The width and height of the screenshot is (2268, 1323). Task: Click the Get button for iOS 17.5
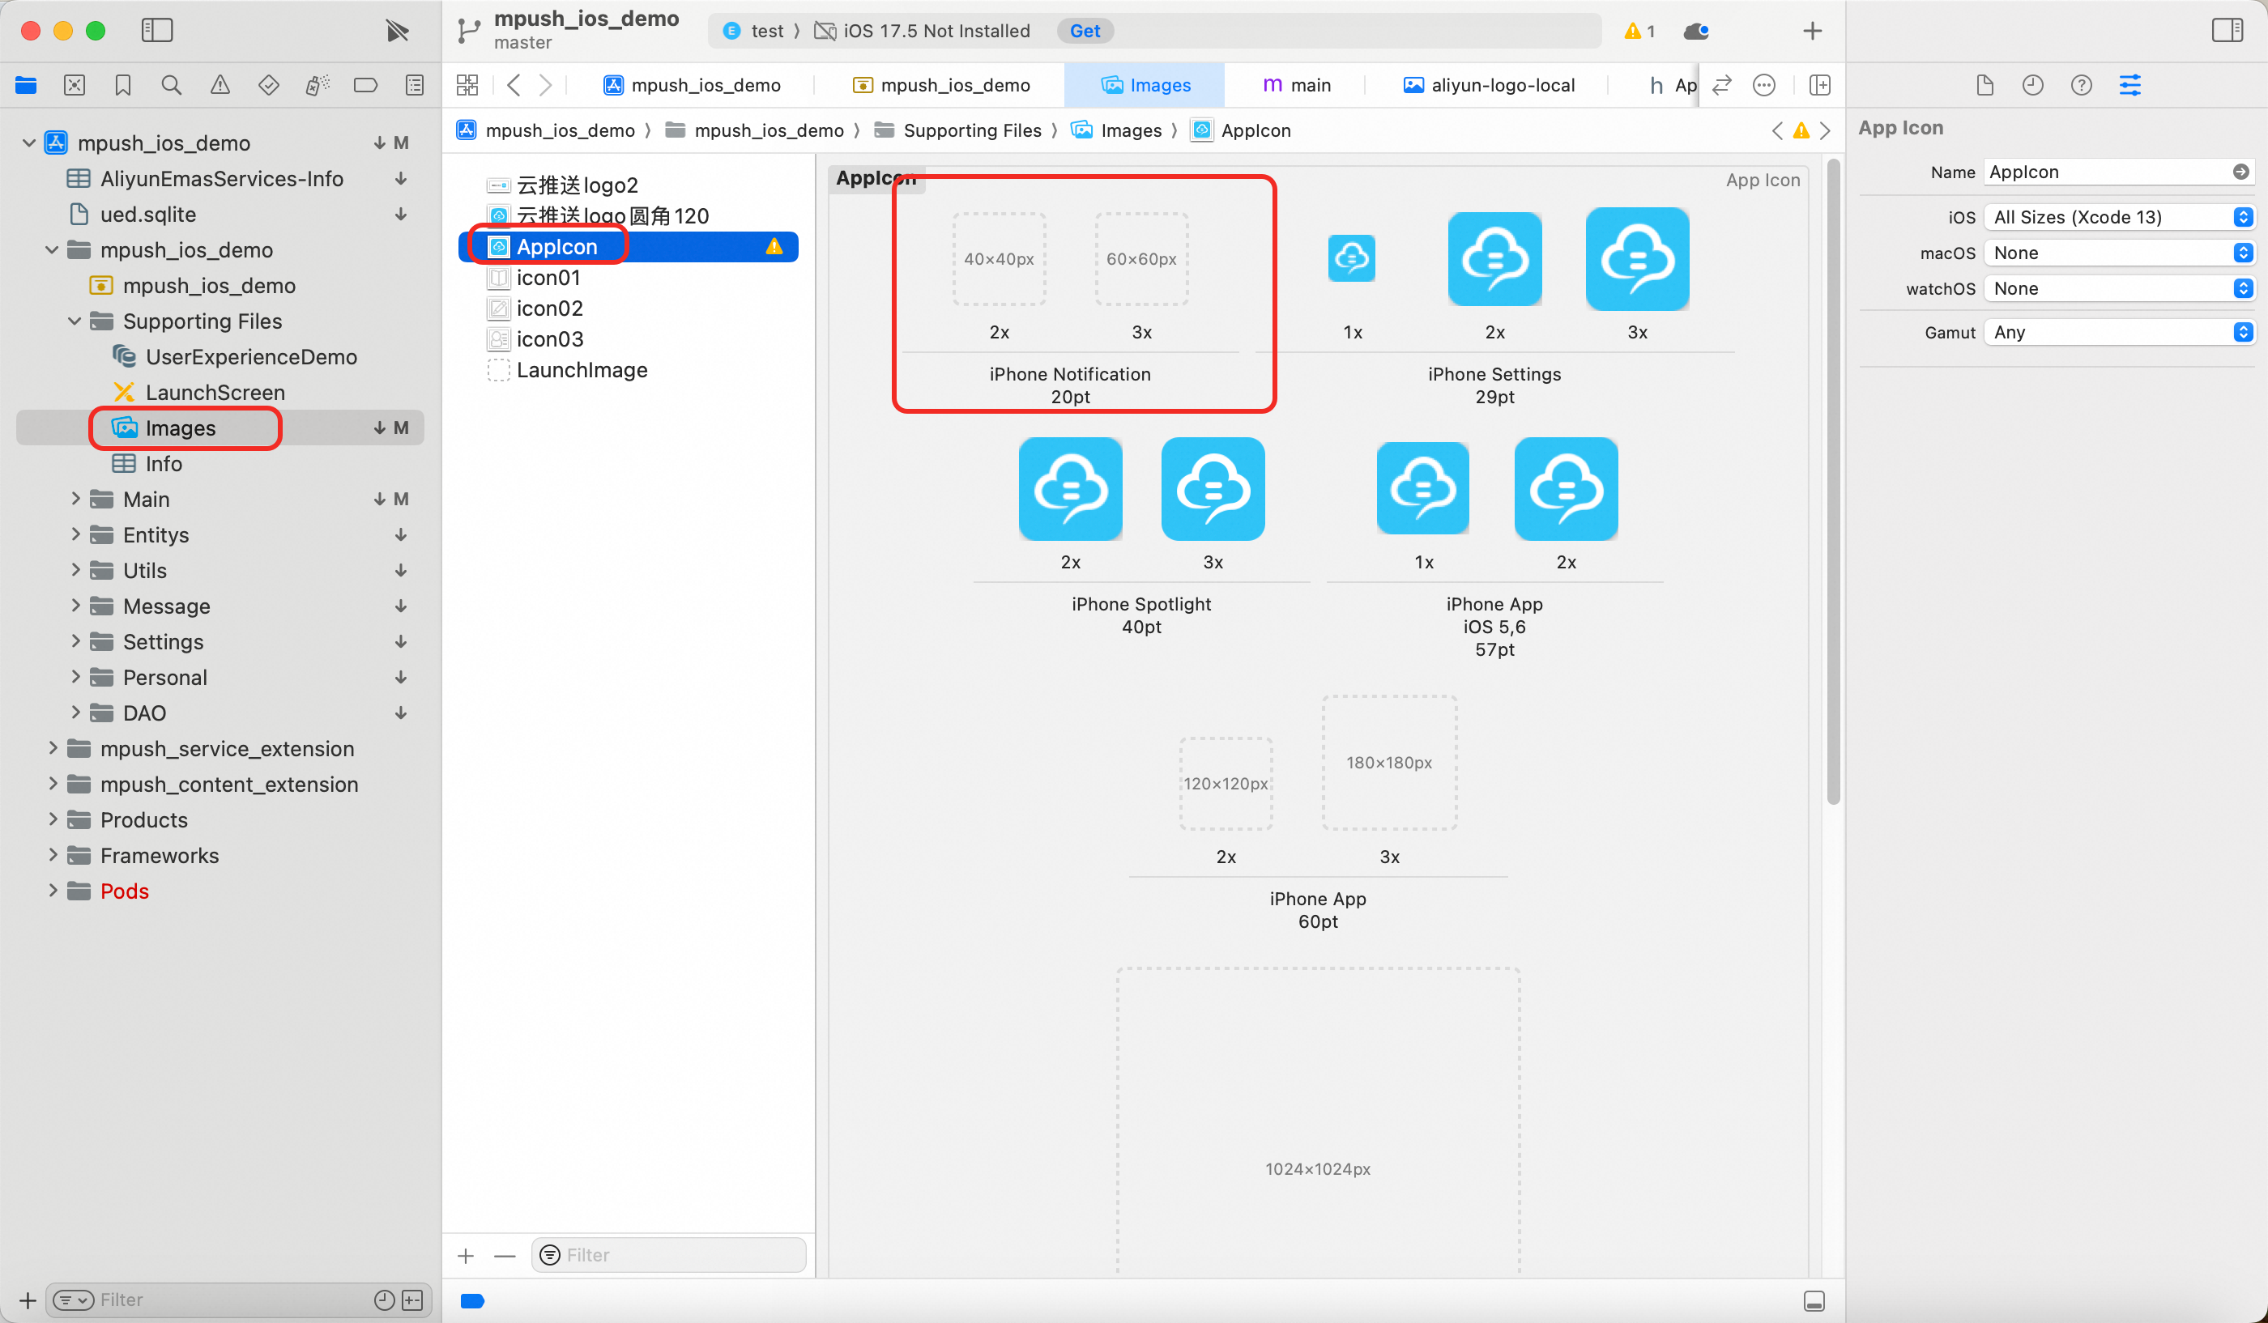click(1085, 32)
